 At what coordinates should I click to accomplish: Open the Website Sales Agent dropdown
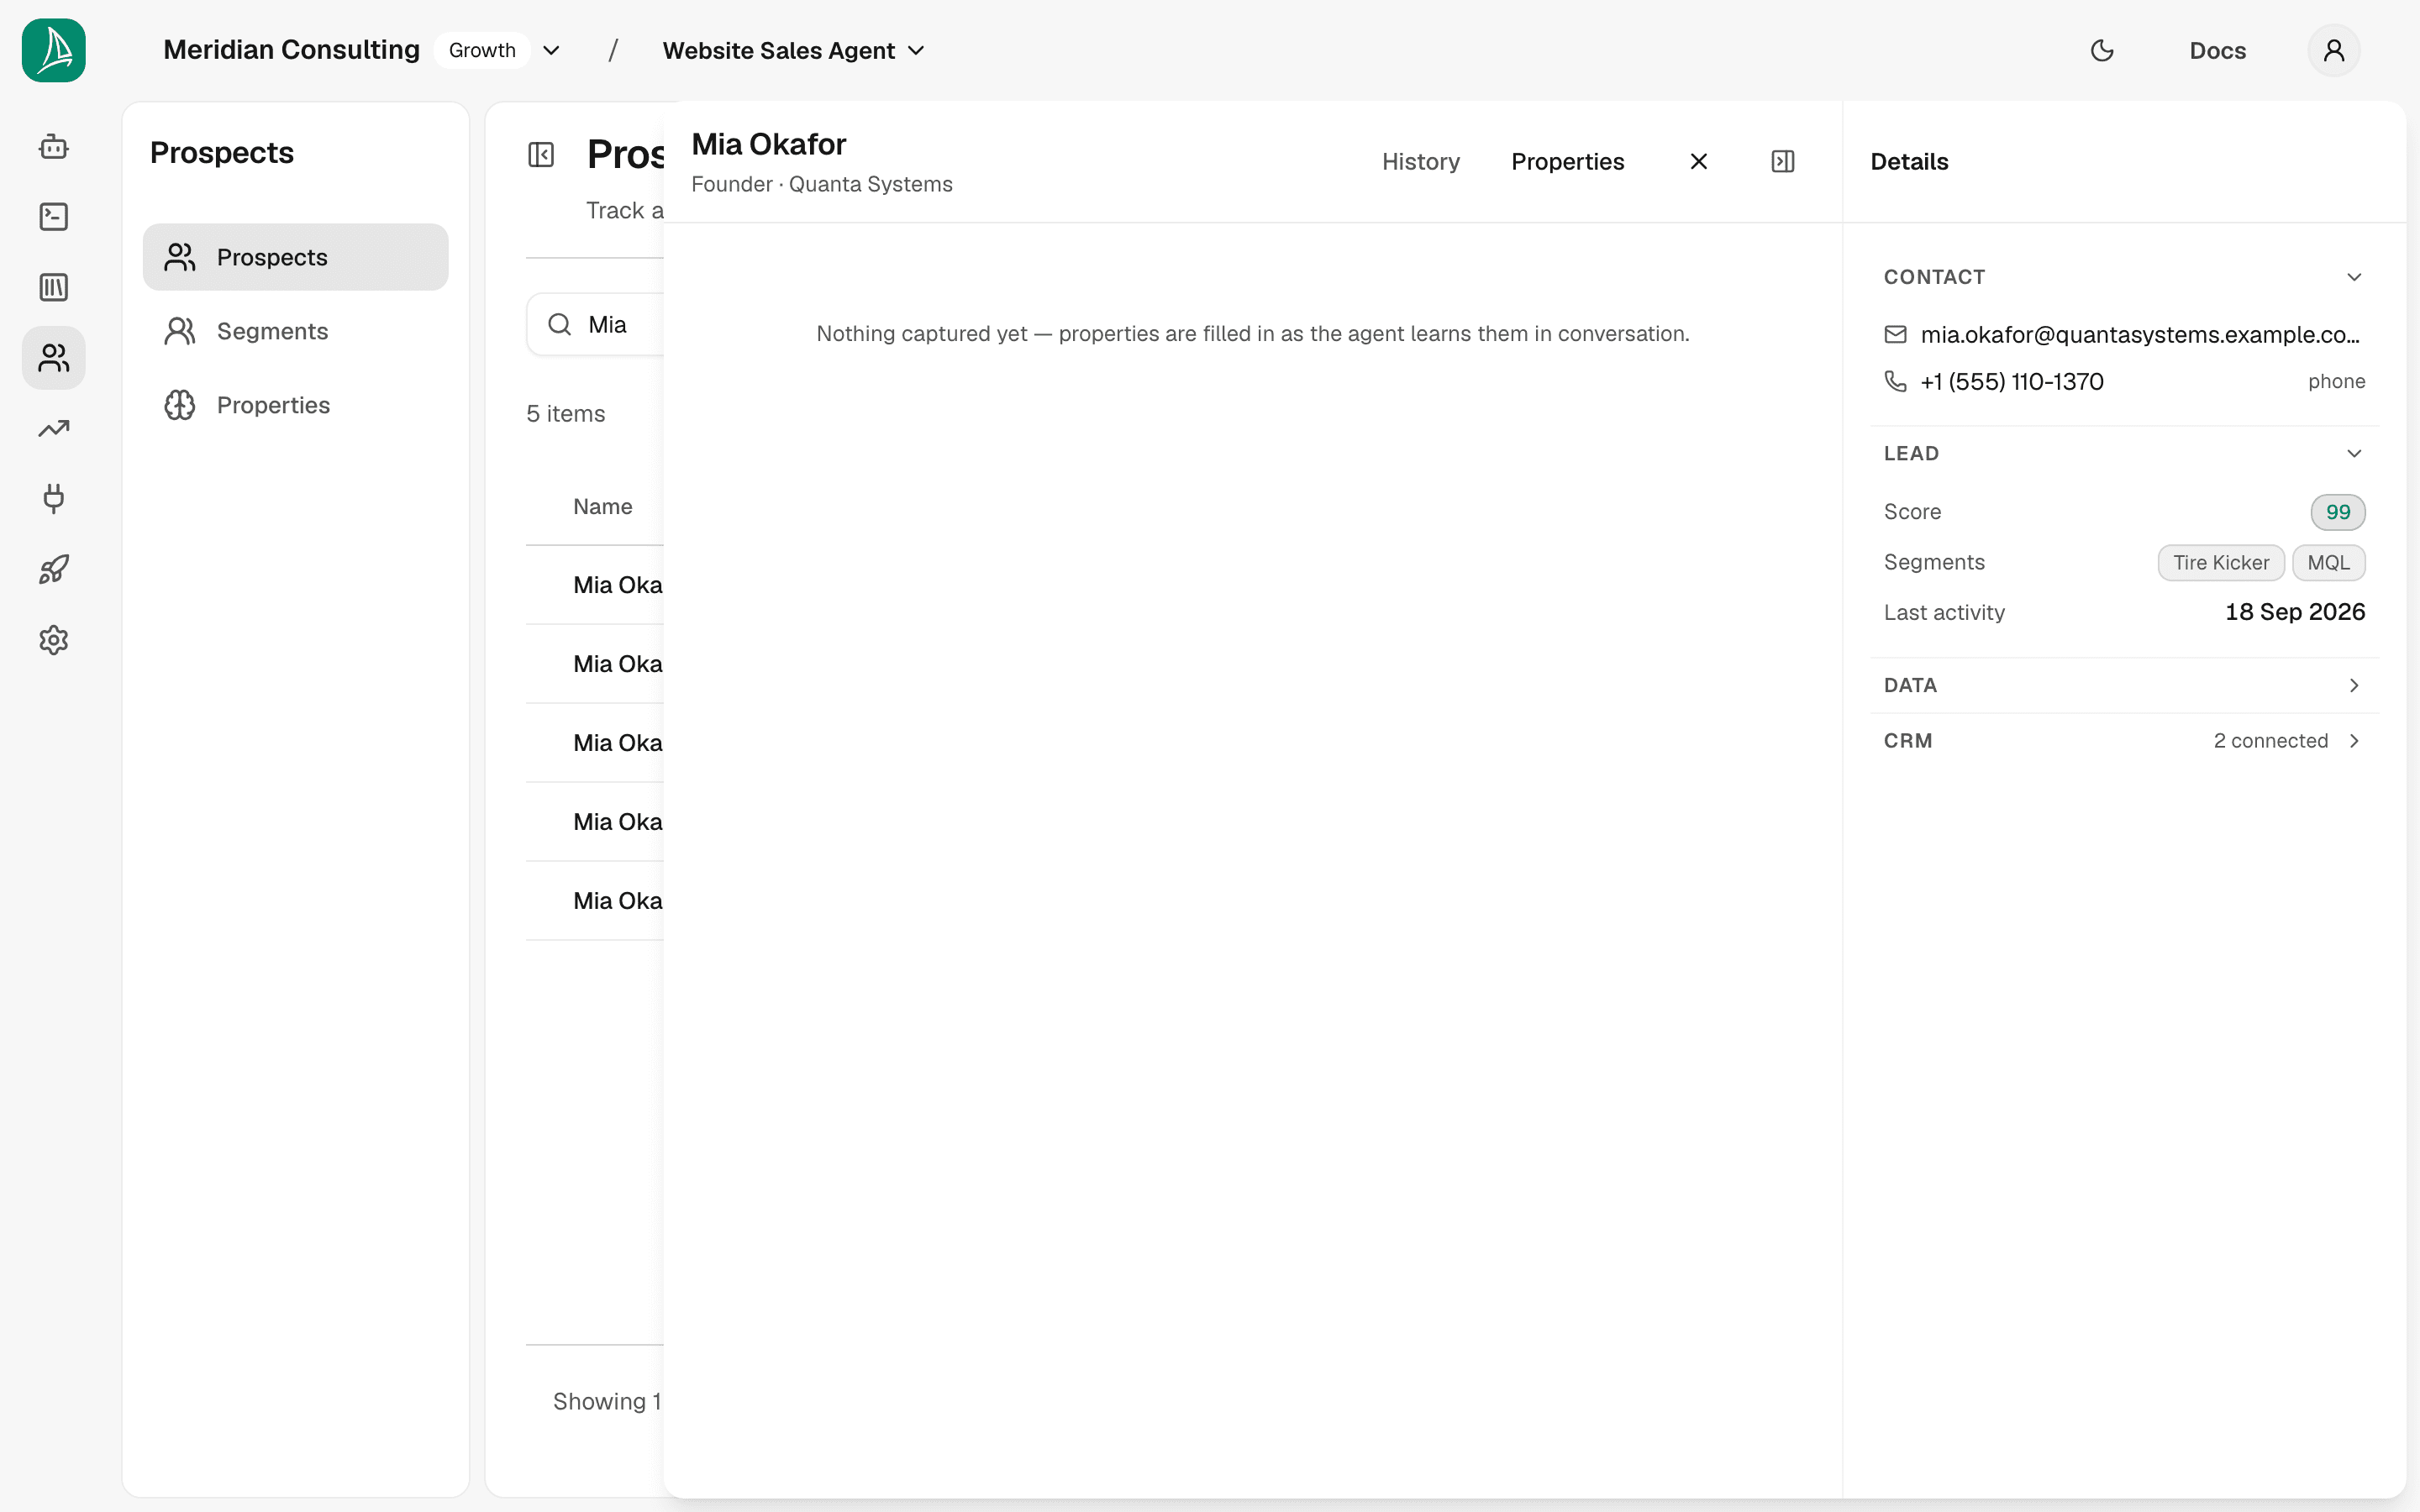click(794, 50)
